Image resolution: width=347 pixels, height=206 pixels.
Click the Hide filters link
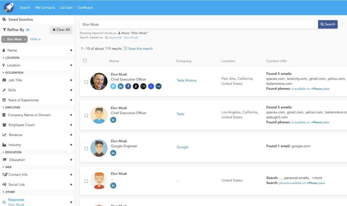[35, 39]
